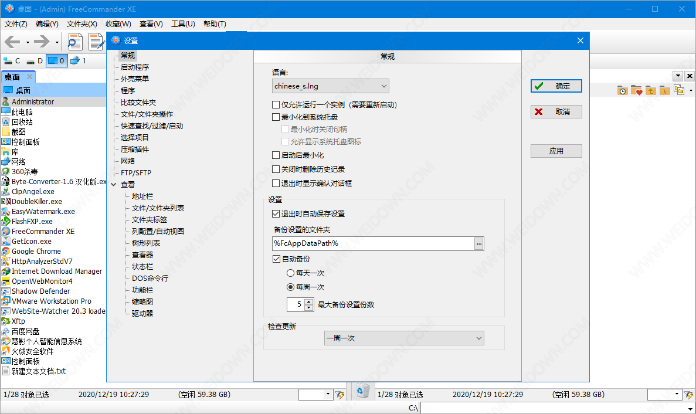The image size is (696, 414).
Task: Uncheck 退出时自动保存设置 checkbox
Action: pyautogui.click(x=276, y=214)
